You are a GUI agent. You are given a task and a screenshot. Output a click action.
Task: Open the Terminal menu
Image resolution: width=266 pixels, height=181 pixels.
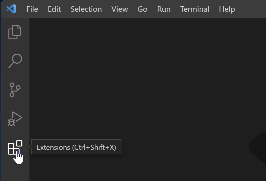click(194, 9)
